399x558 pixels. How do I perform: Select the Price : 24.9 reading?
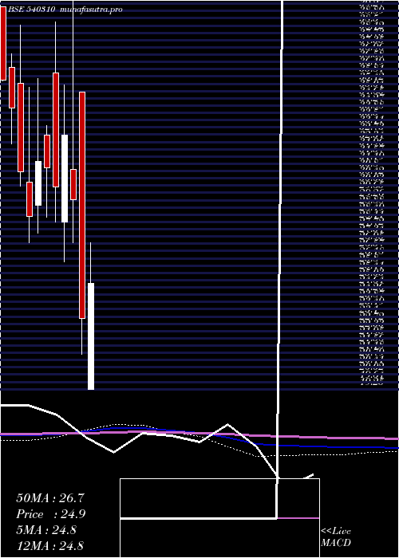[x=51, y=514]
